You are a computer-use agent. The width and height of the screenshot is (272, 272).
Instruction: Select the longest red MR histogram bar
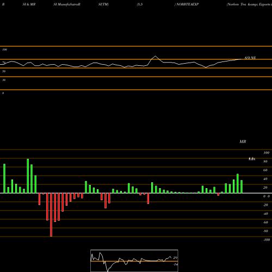51,215
